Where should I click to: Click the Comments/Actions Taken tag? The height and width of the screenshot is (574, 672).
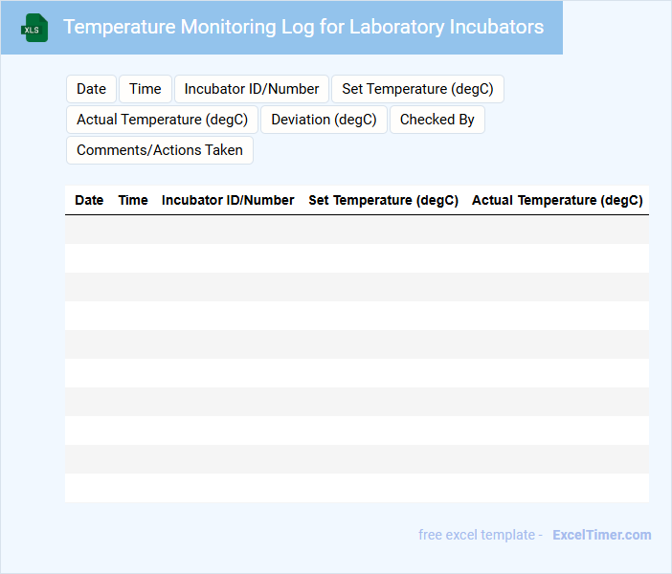pos(160,150)
